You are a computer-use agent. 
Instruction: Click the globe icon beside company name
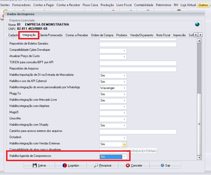pos(197,24)
